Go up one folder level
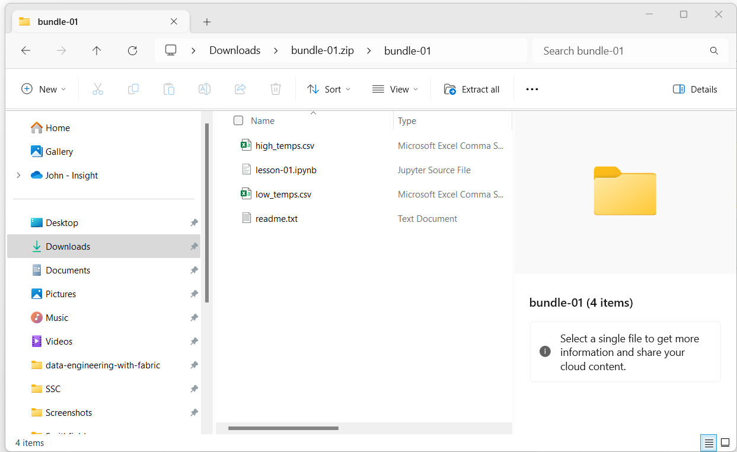737x452 pixels. (97, 51)
